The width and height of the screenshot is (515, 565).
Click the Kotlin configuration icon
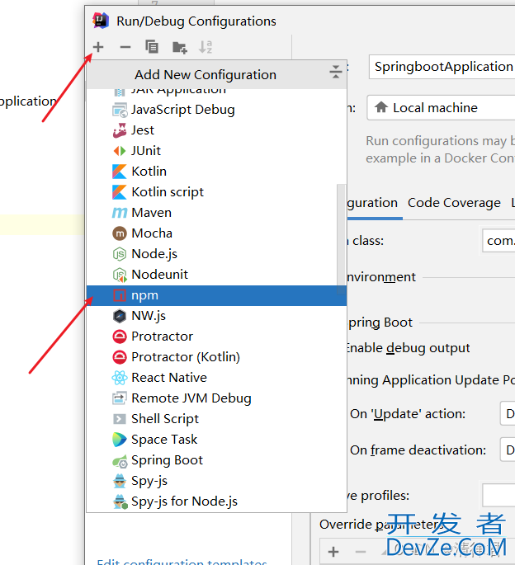[120, 172]
